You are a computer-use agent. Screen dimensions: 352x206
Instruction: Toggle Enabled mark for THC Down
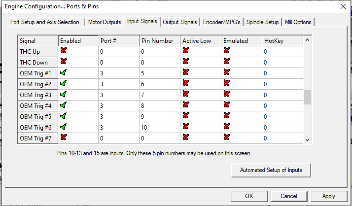(x=64, y=61)
